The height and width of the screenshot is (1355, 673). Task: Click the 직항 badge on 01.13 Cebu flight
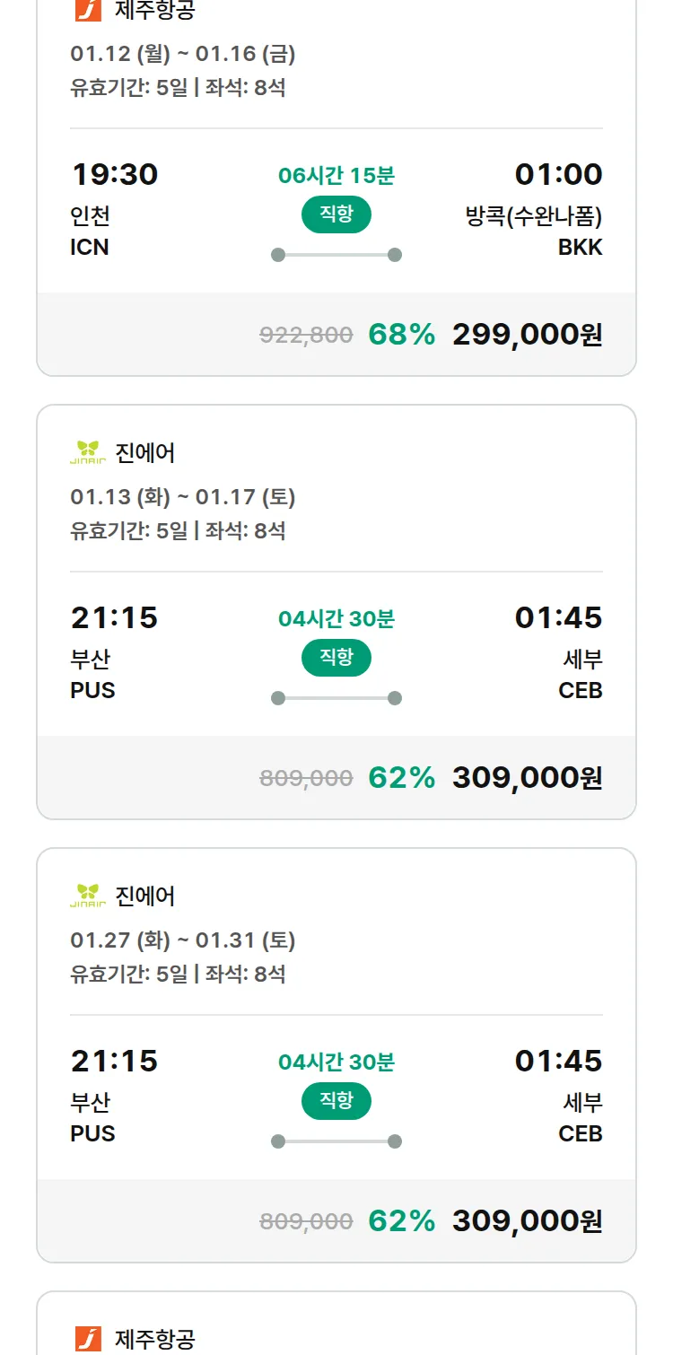click(x=336, y=659)
